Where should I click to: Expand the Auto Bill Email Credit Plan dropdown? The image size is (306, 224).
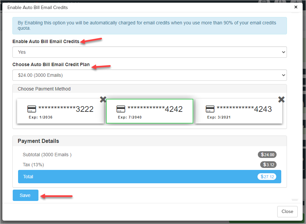[x=149, y=75]
